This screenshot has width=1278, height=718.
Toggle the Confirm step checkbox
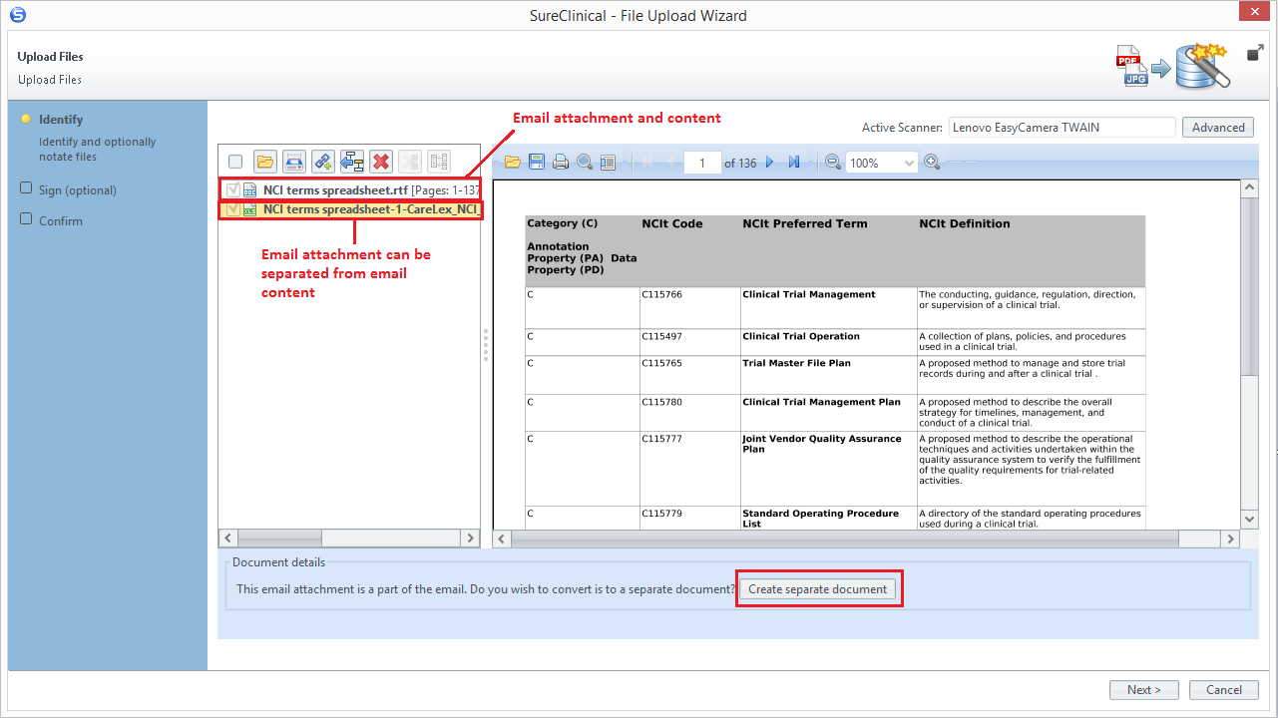[x=27, y=219]
